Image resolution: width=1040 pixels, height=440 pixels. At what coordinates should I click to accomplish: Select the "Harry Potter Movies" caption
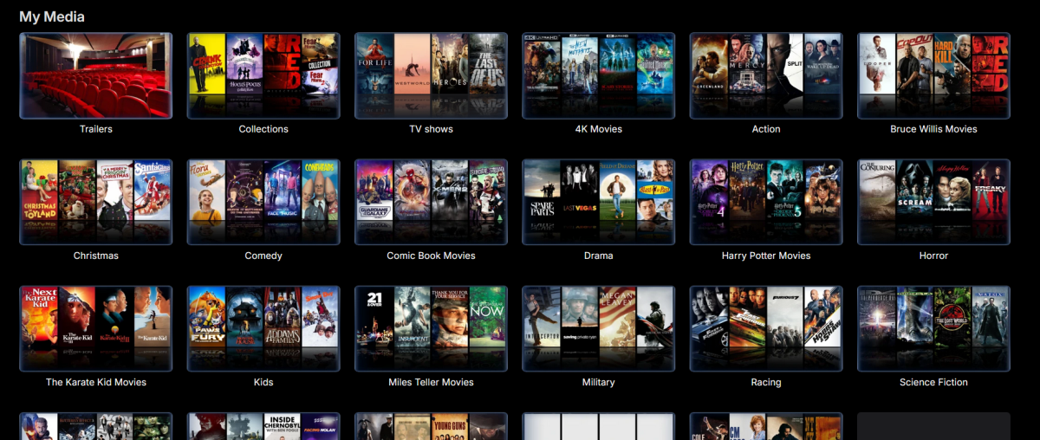click(766, 256)
